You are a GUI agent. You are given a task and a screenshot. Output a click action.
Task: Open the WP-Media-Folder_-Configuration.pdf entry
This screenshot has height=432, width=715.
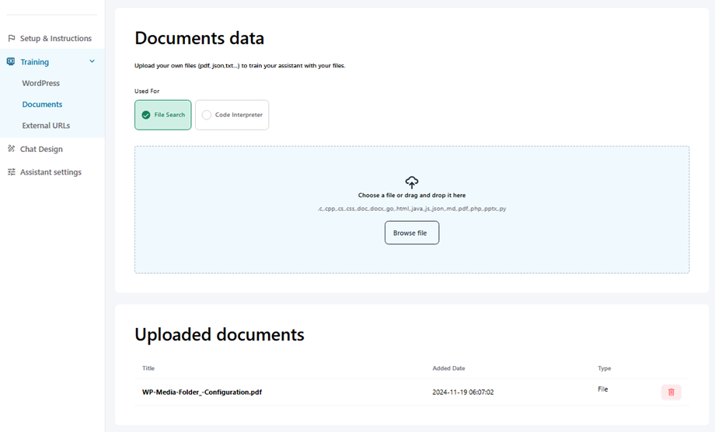201,392
